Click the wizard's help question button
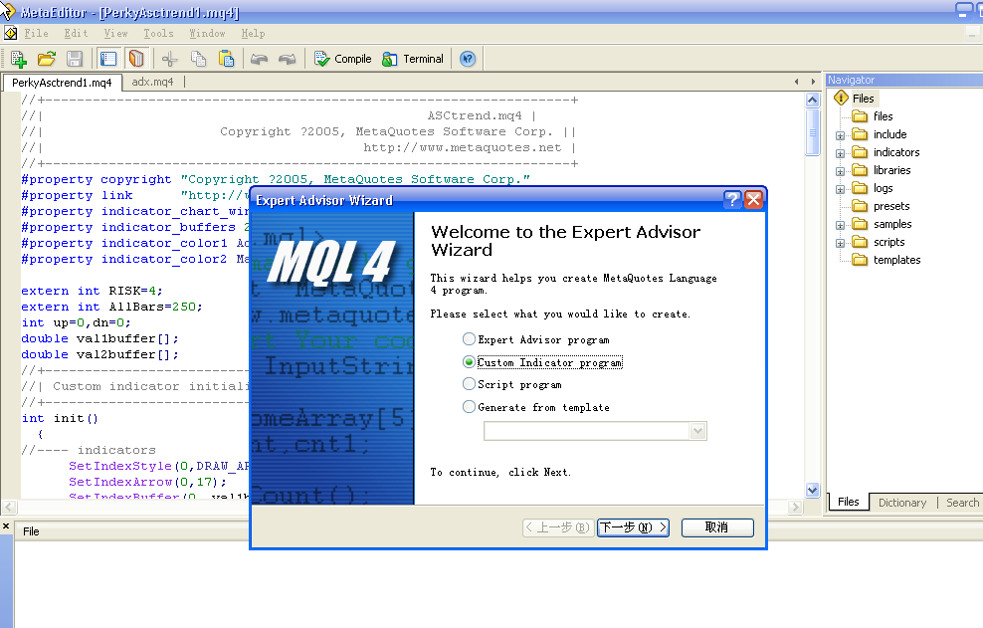Screen dimensions: 983x628 click(x=732, y=200)
